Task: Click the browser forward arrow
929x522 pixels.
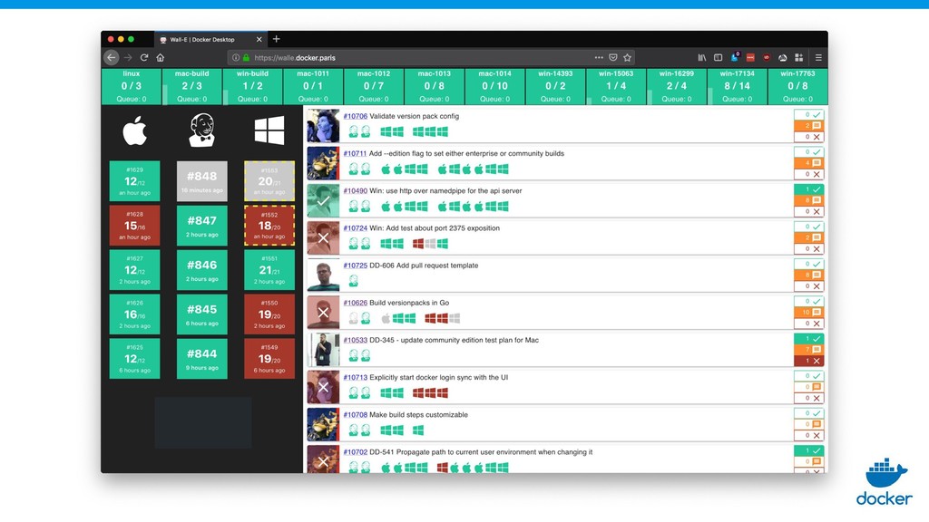Action: 128,57
